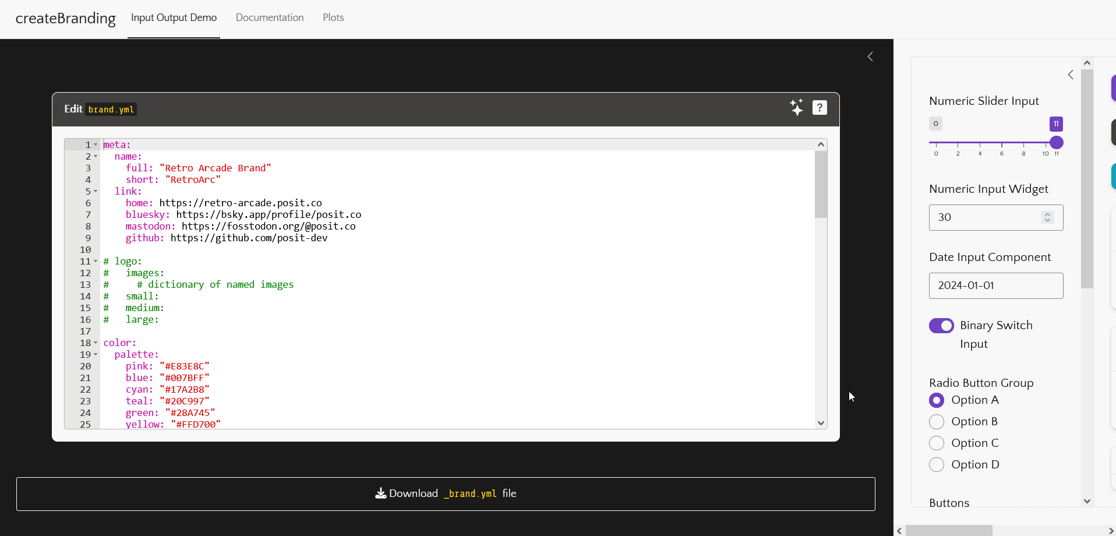This screenshot has width=1116, height=536.
Task: Click the createBranding title link
Action: click(x=65, y=18)
